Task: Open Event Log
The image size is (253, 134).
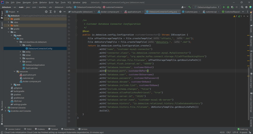Action: click(x=243, y=129)
